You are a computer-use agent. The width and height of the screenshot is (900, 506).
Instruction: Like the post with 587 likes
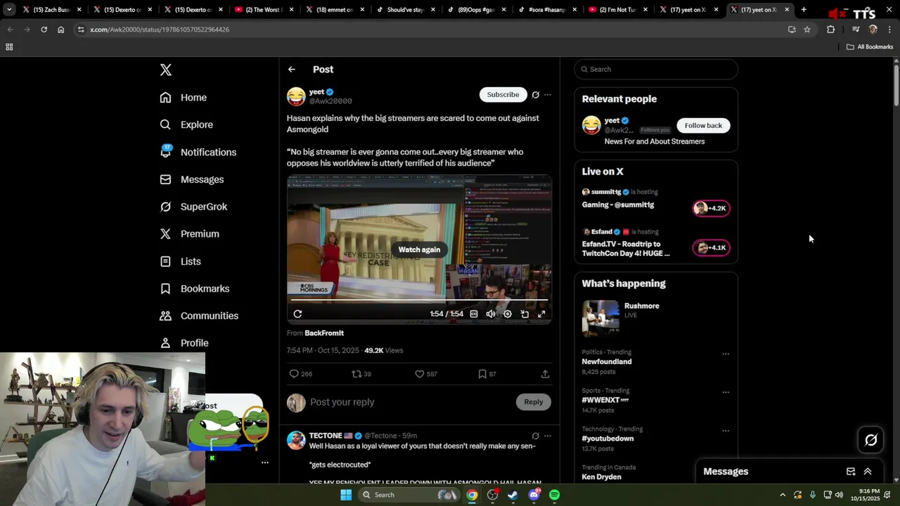pos(426,374)
